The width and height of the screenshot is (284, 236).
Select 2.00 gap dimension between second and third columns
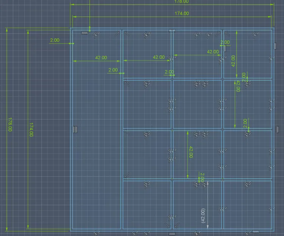pos(169,72)
